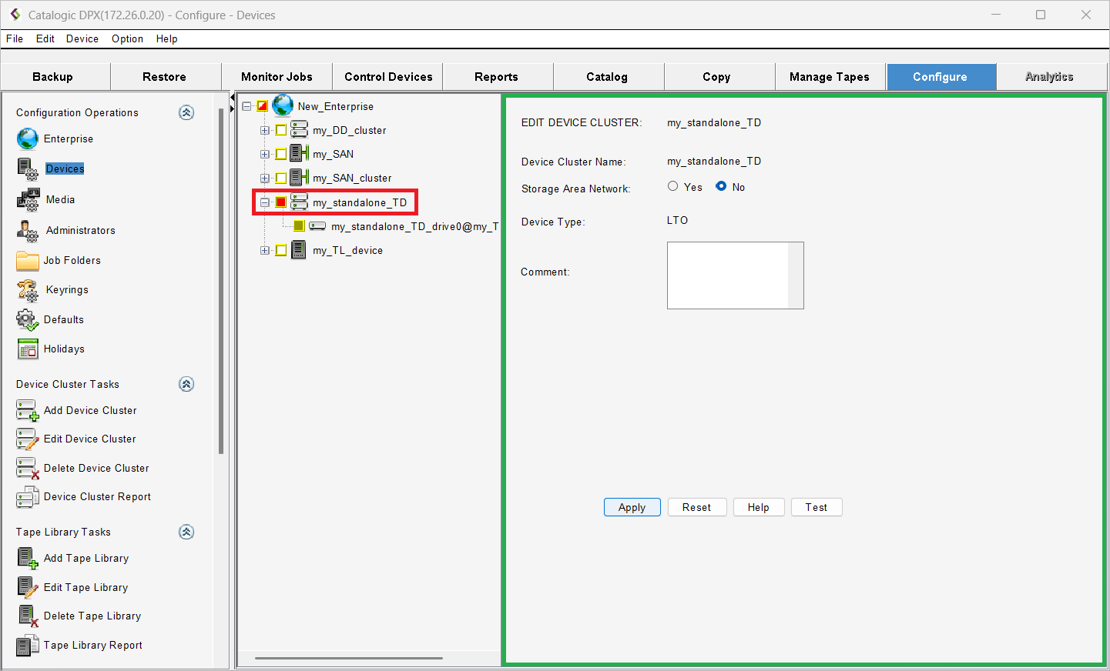The height and width of the screenshot is (671, 1110).
Task: Open Administrators via its icon
Action: click(29, 230)
